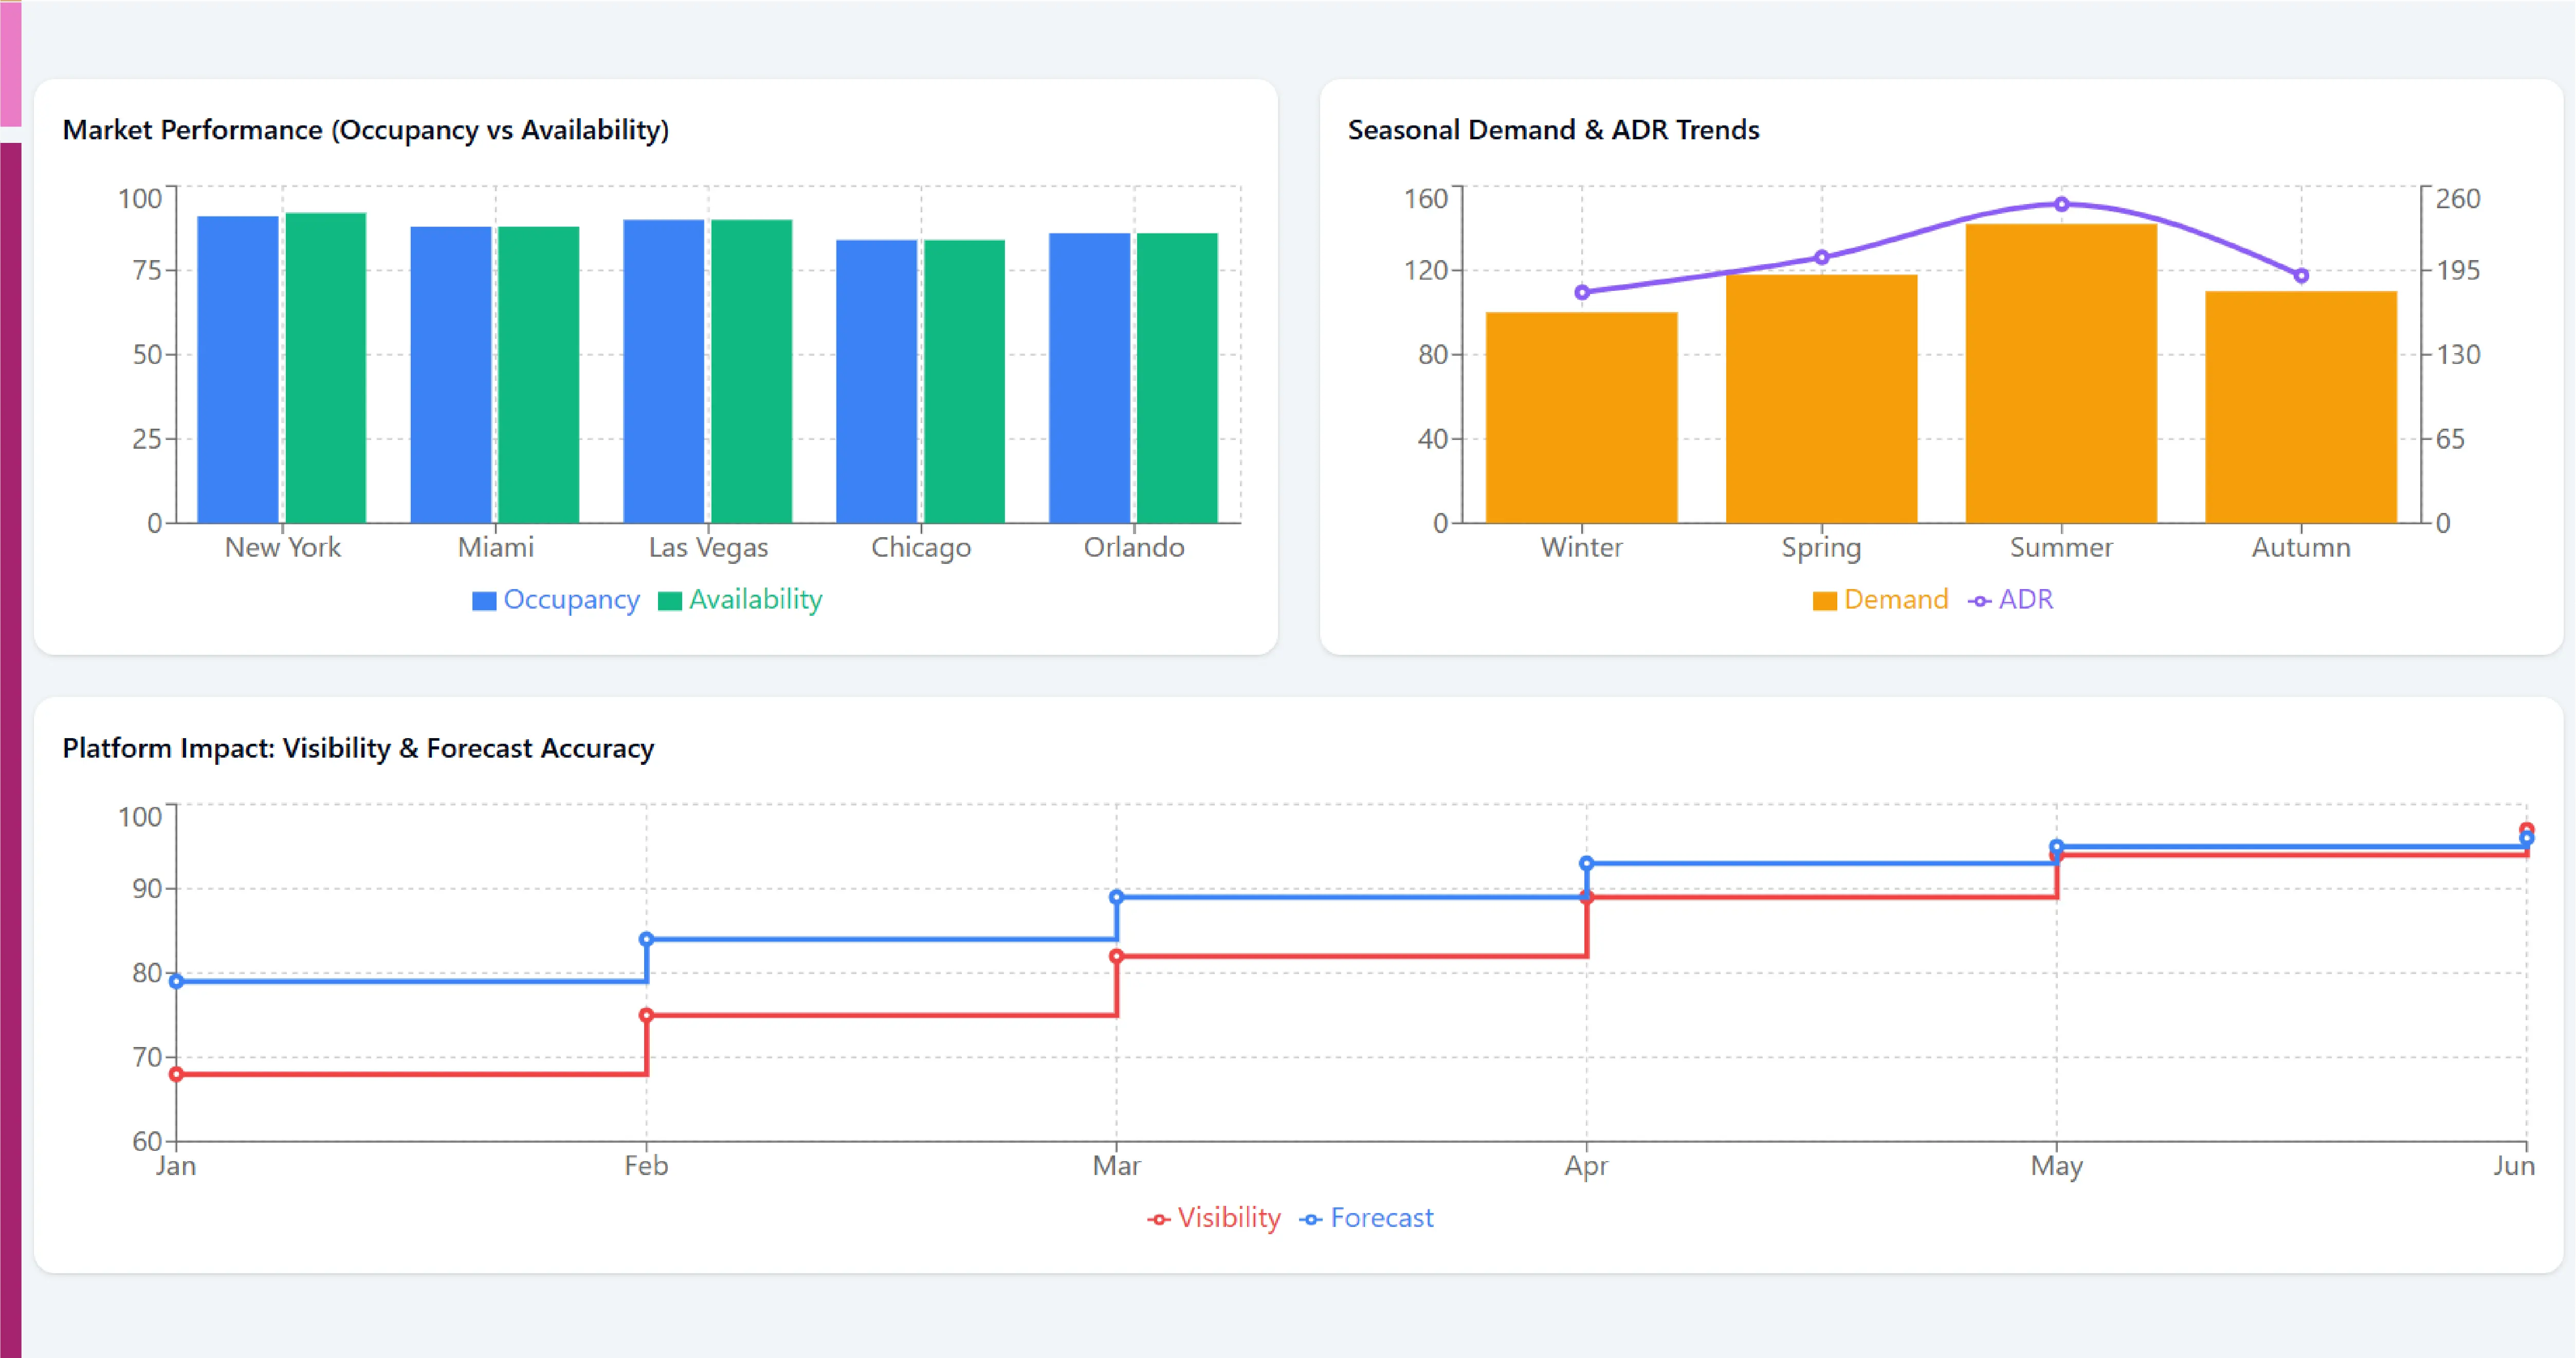Click the ADR legend marker

[1979, 601]
